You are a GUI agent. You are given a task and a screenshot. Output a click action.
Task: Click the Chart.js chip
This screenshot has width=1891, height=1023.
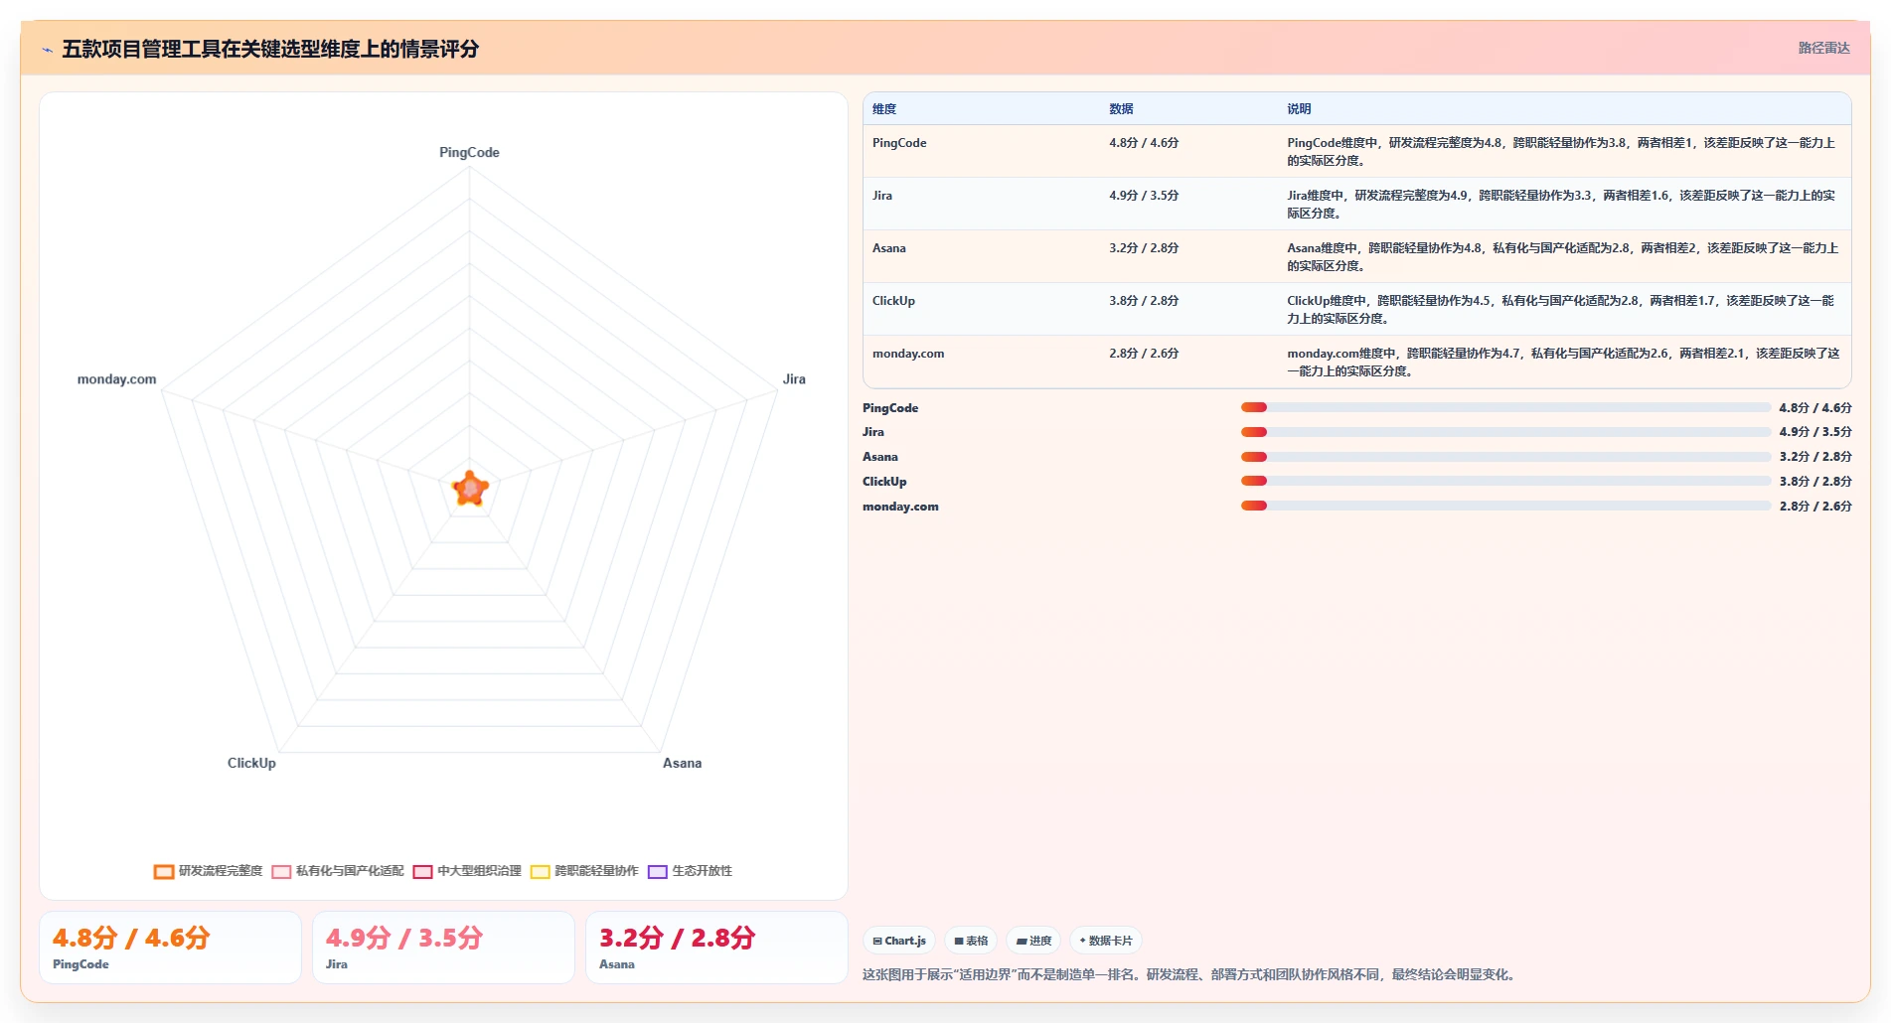tap(899, 941)
